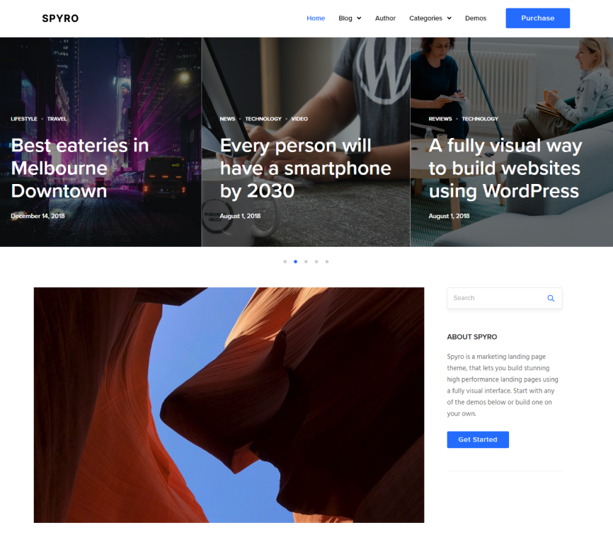Select the fourth carousel slide dot
Viewport: 613px width, 535px height.
(x=316, y=261)
